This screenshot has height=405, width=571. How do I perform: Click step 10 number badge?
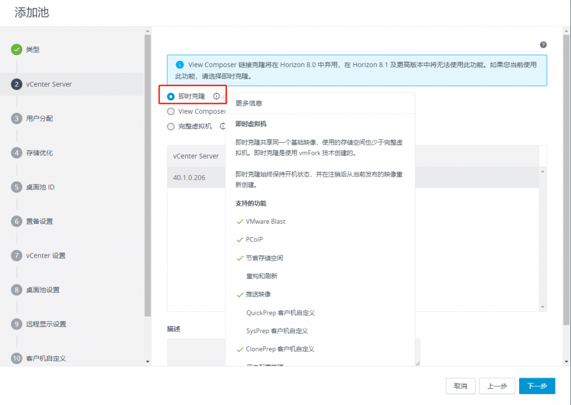pos(16,358)
